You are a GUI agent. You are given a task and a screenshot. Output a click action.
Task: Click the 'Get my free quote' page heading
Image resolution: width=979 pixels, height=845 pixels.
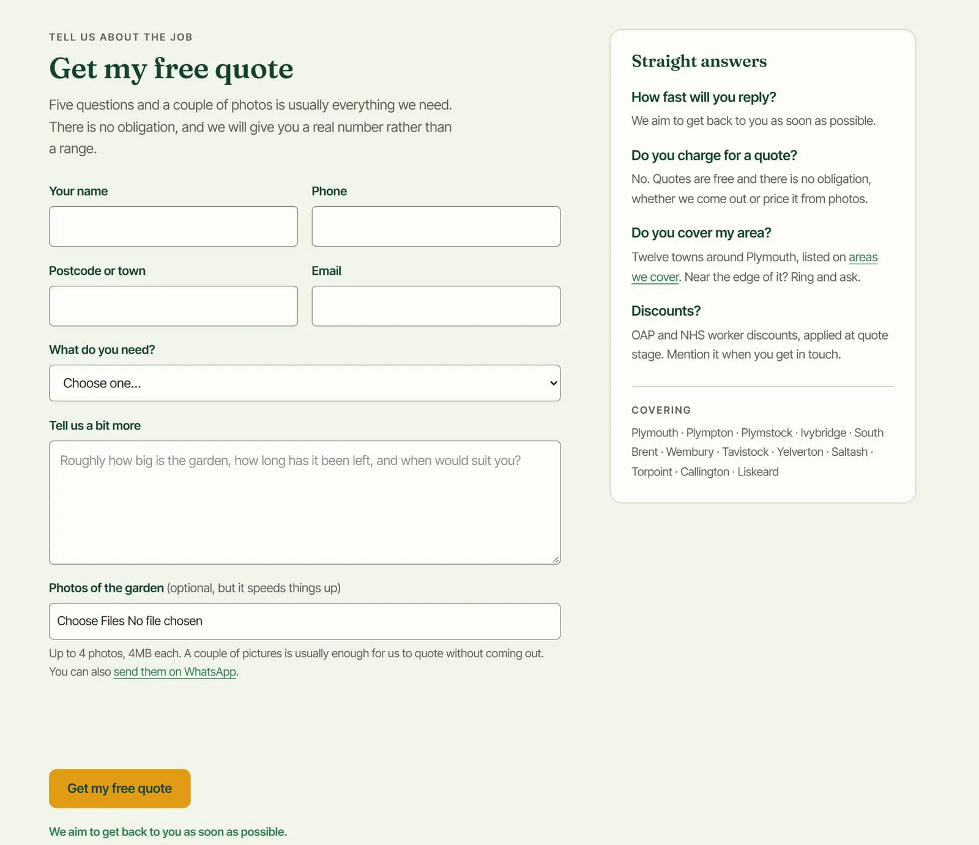tap(171, 69)
